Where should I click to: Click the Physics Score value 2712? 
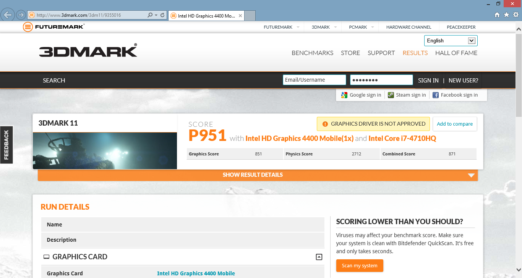[357, 154]
